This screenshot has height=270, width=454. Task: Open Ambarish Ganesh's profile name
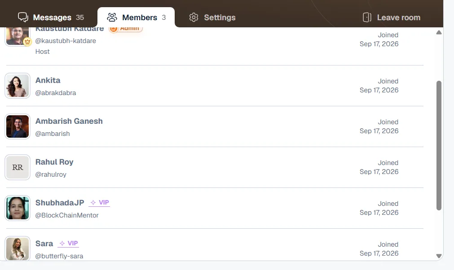pyautogui.click(x=69, y=121)
